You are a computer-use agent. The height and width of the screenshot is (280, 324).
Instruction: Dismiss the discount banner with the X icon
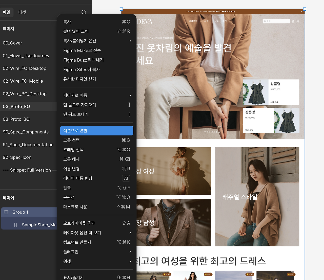click(x=301, y=11)
